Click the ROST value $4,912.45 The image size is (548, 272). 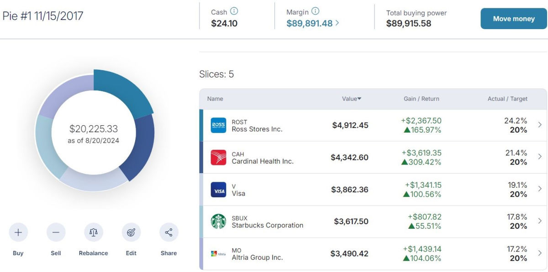(x=350, y=125)
